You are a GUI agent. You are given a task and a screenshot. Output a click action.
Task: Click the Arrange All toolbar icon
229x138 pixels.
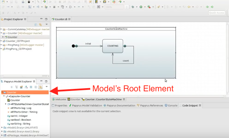coord(38,7)
